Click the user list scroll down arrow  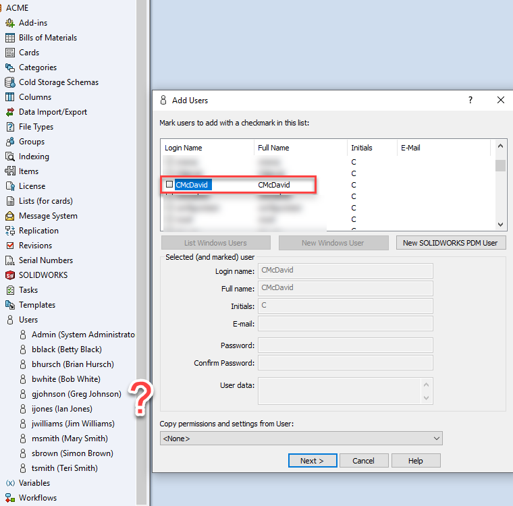point(500,225)
